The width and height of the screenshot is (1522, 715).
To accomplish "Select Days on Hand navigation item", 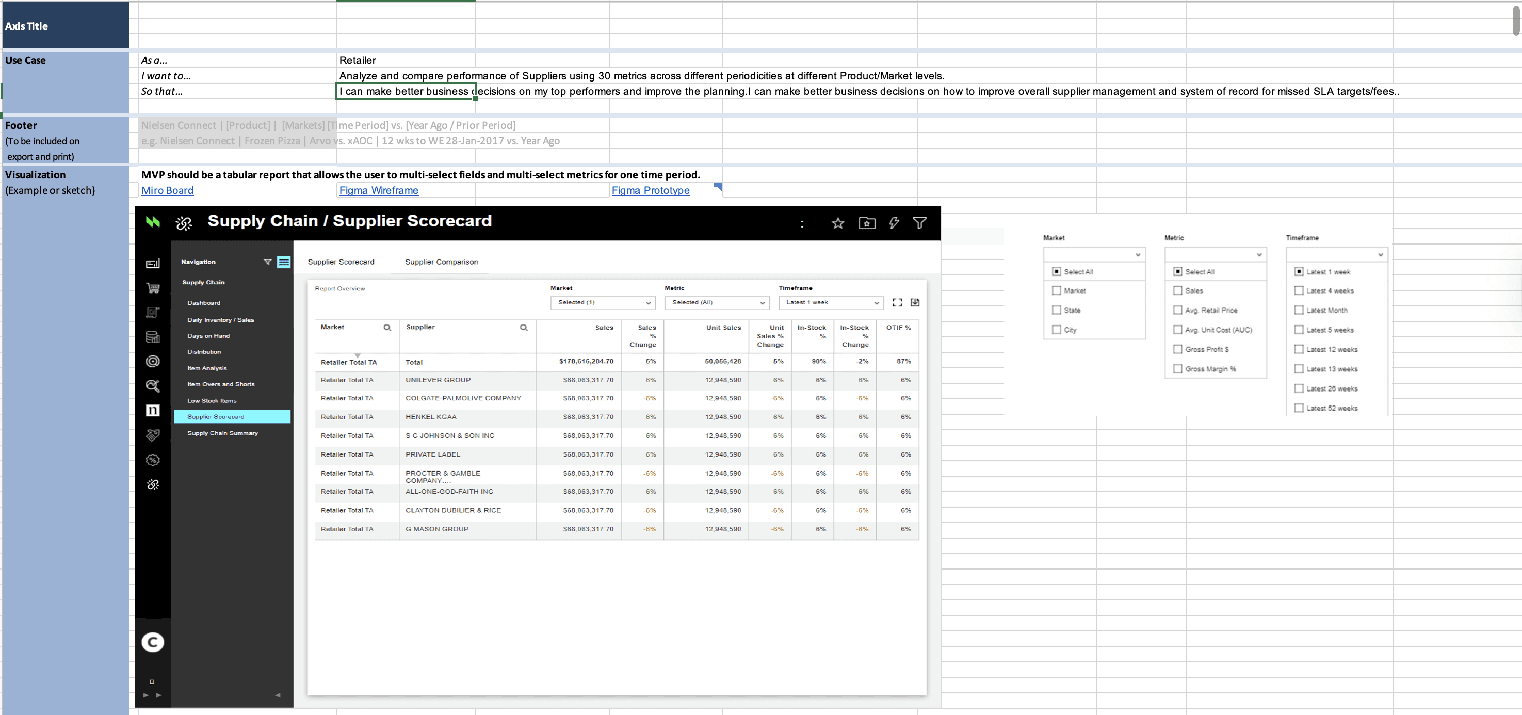I will pyautogui.click(x=208, y=336).
